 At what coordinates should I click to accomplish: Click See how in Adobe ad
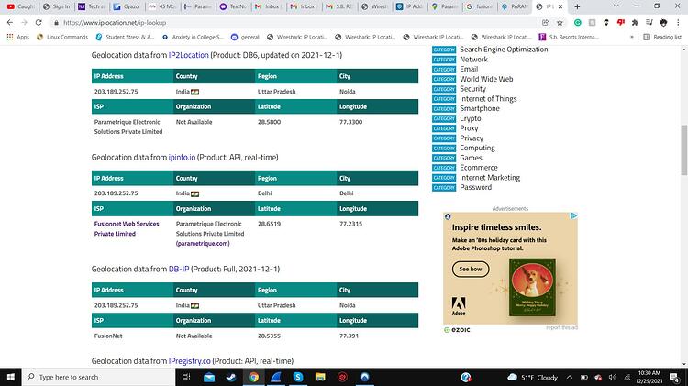pos(471,269)
